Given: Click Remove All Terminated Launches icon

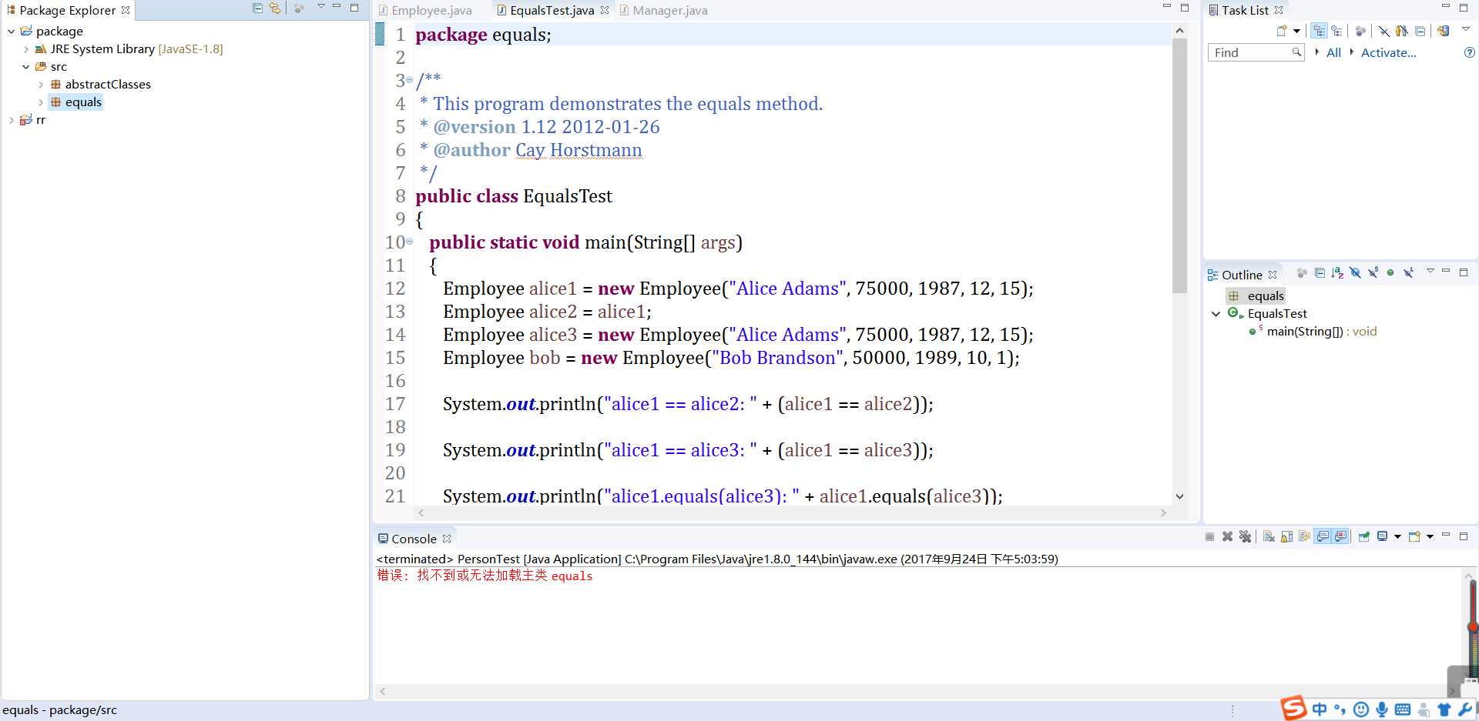Looking at the screenshot, I should tap(1245, 536).
